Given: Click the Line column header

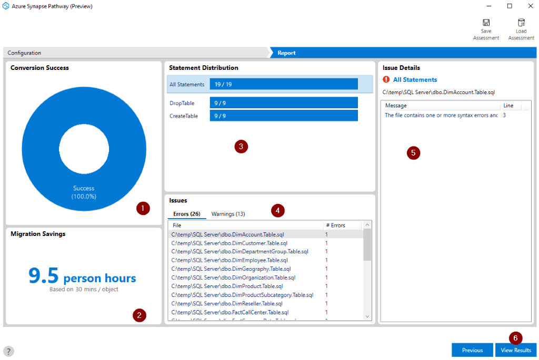Looking at the screenshot, I should (x=511, y=105).
